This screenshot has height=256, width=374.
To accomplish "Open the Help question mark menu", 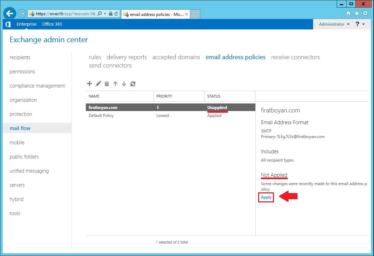I will (360, 24).
